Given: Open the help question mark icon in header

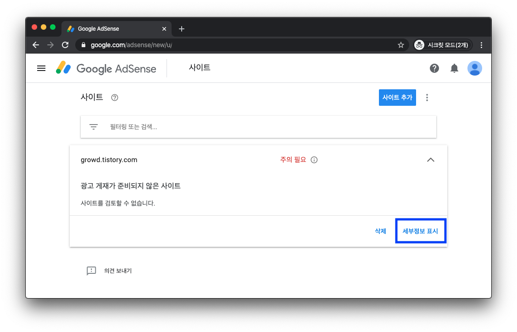Looking at the screenshot, I should click(x=434, y=68).
